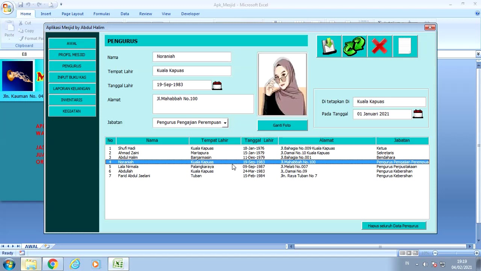The width and height of the screenshot is (481, 271).
Task: Click the Di tetapkan Di field
Action: [389, 102]
